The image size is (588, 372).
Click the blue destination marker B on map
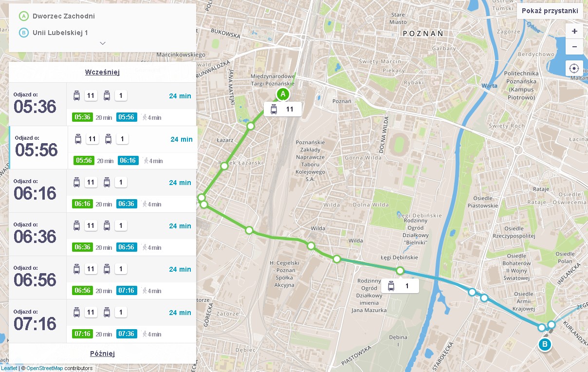(545, 345)
